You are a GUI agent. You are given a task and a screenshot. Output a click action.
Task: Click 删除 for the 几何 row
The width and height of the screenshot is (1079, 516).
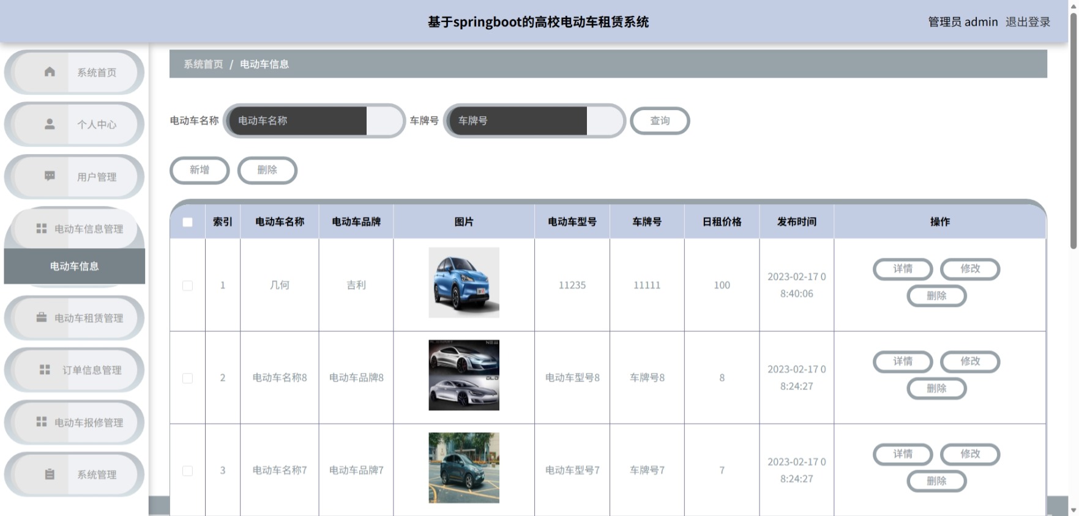pyautogui.click(x=936, y=296)
